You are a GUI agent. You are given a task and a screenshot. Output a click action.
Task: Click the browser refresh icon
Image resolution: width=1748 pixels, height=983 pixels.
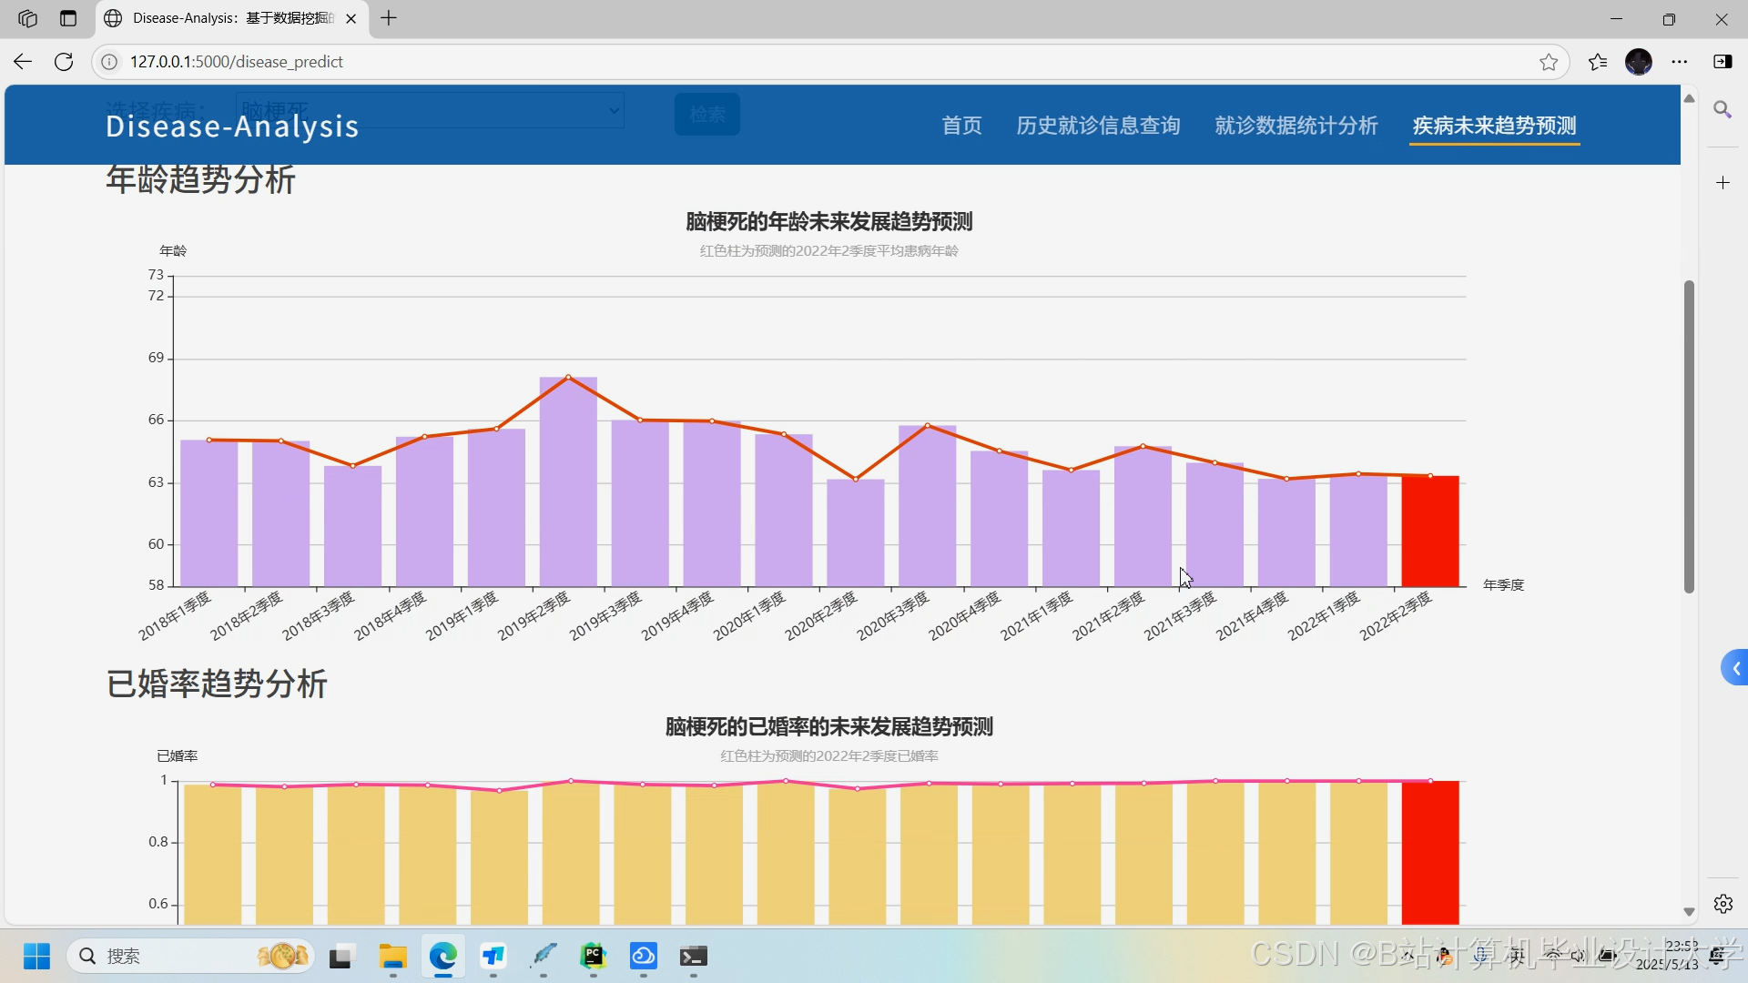tap(64, 62)
